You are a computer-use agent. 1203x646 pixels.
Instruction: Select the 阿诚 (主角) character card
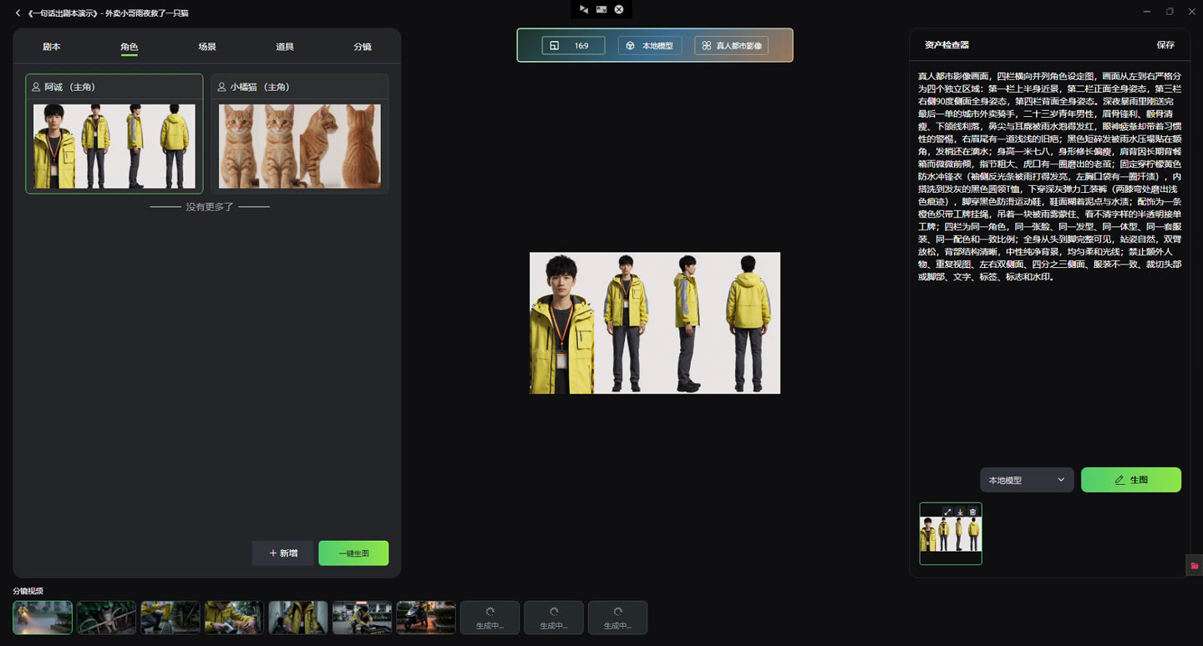[x=114, y=134]
